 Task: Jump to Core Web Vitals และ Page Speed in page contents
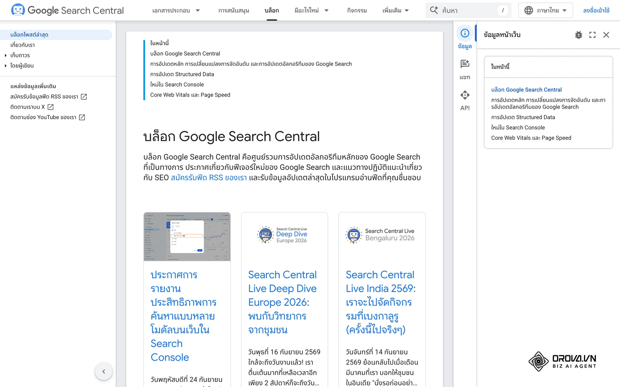[190, 95]
